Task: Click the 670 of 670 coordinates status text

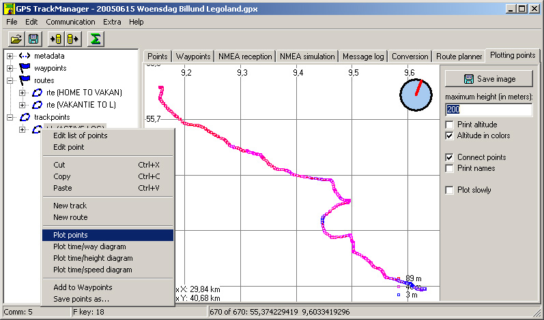Action: (280, 312)
